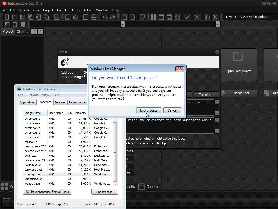Viewport: 278px width, 209px height.
Task: Click Show processes from all users button
Action: [x=47, y=192]
